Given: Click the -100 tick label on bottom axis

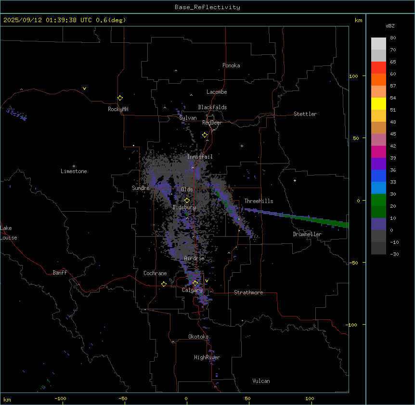Looking at the screenshot, I should click(x=60, y=398).
